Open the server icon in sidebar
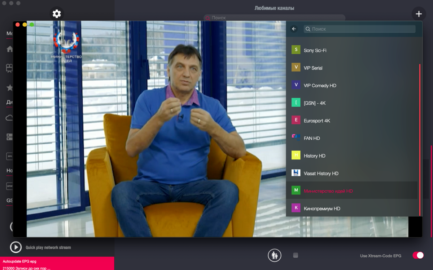 [x=10, y=137]
